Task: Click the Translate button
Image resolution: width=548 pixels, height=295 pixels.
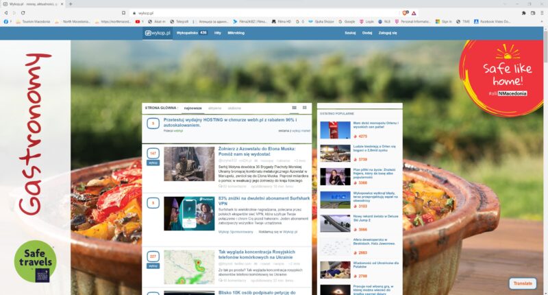Action: point(523,283)
